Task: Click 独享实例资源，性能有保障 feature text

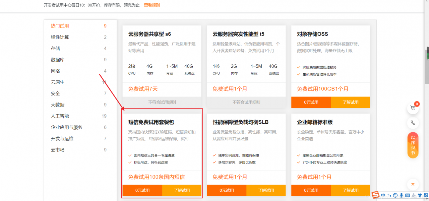Action: point(238,155)
